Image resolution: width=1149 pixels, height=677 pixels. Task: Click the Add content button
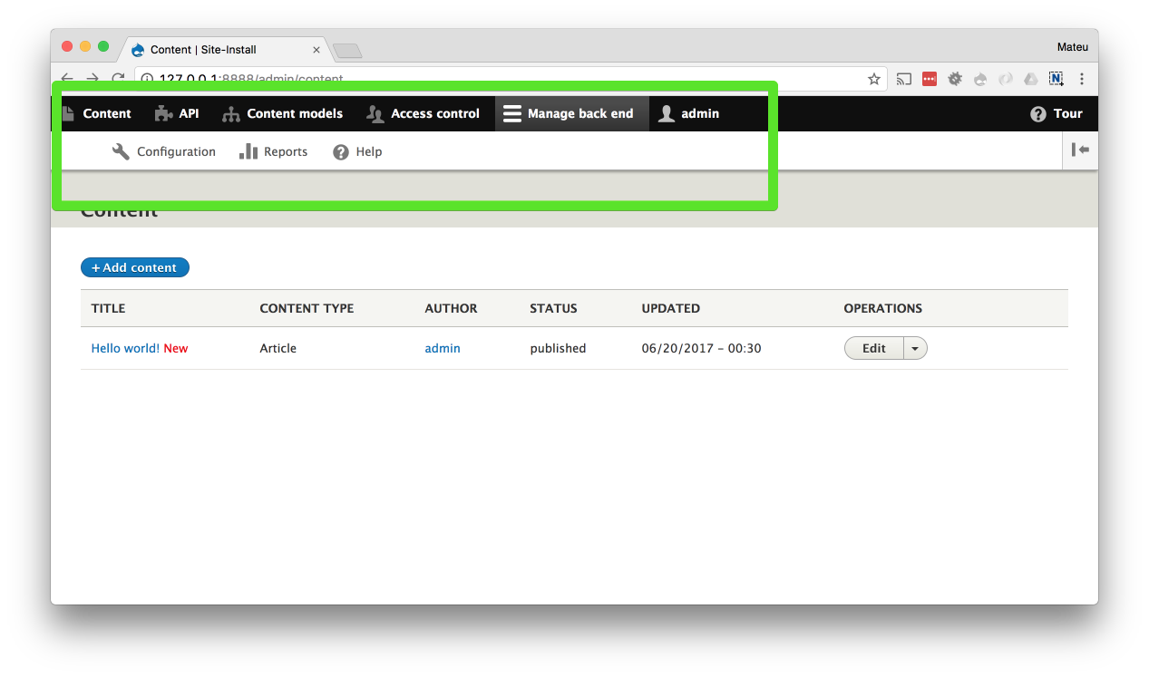(x=134, y=267)
